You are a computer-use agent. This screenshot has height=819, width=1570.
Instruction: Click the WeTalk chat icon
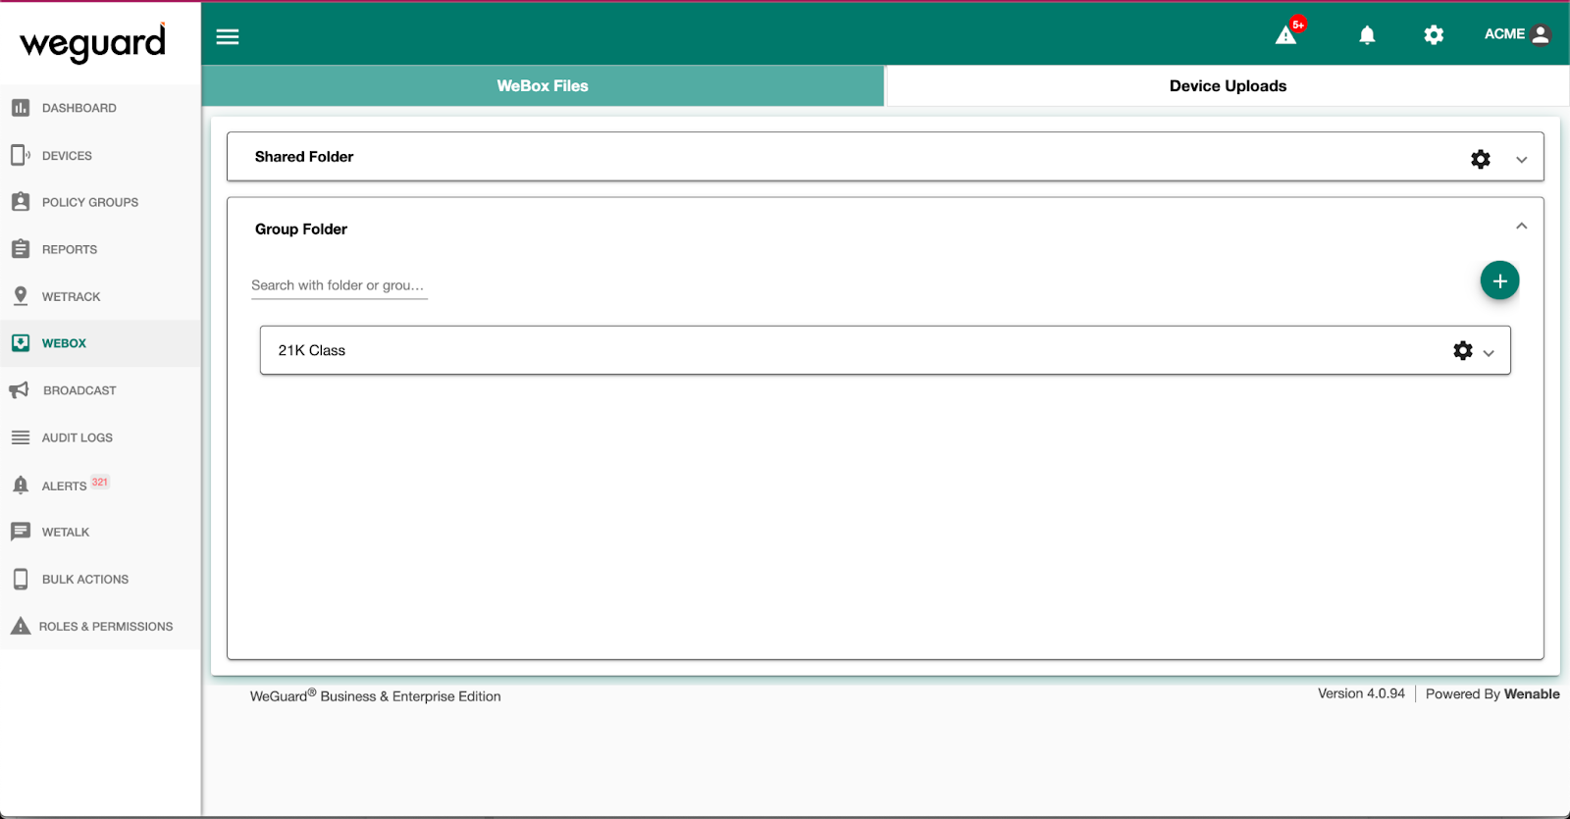(21, 532)
